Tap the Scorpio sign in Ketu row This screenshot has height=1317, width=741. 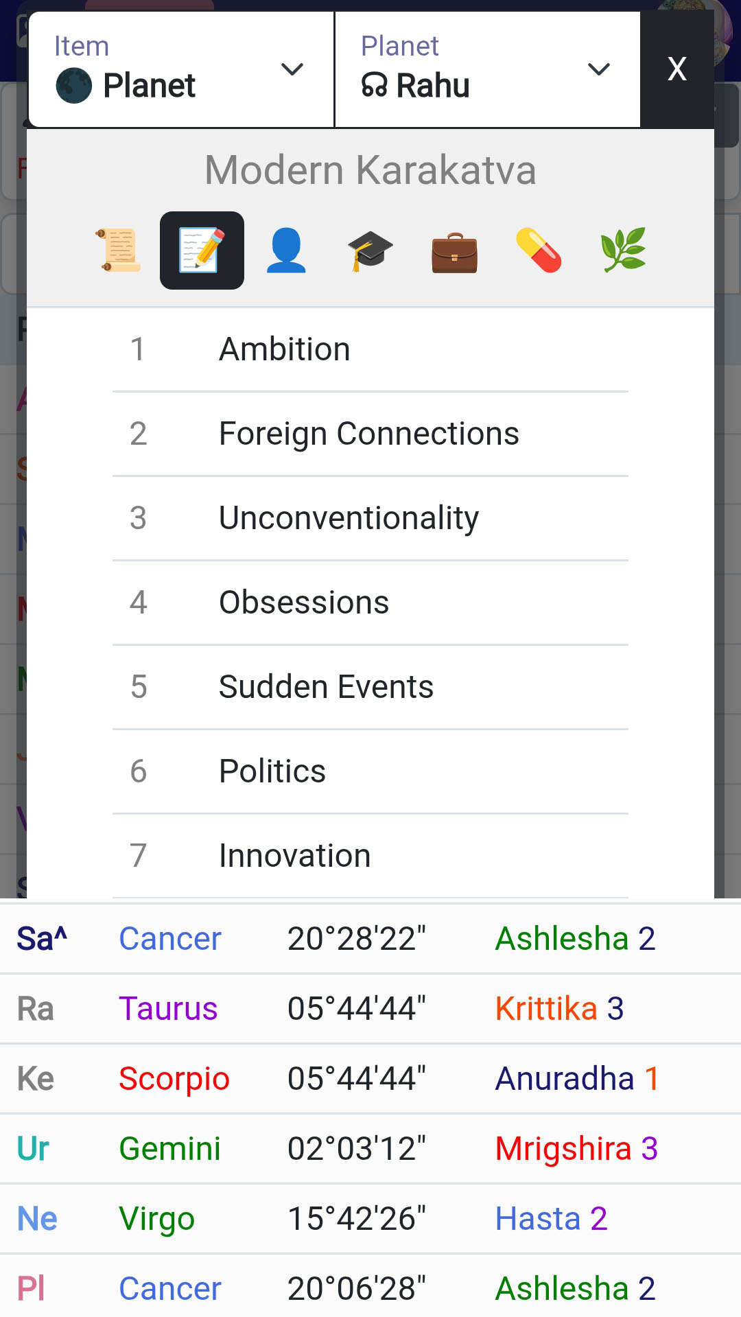click(174, 1079)
